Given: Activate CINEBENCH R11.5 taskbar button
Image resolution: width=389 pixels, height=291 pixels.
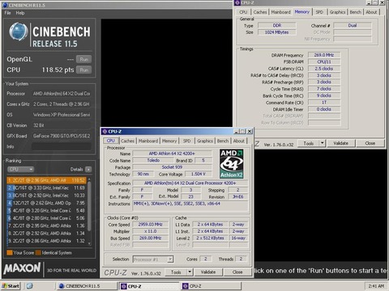Looking at the screenshot, I should pos(86,286).
